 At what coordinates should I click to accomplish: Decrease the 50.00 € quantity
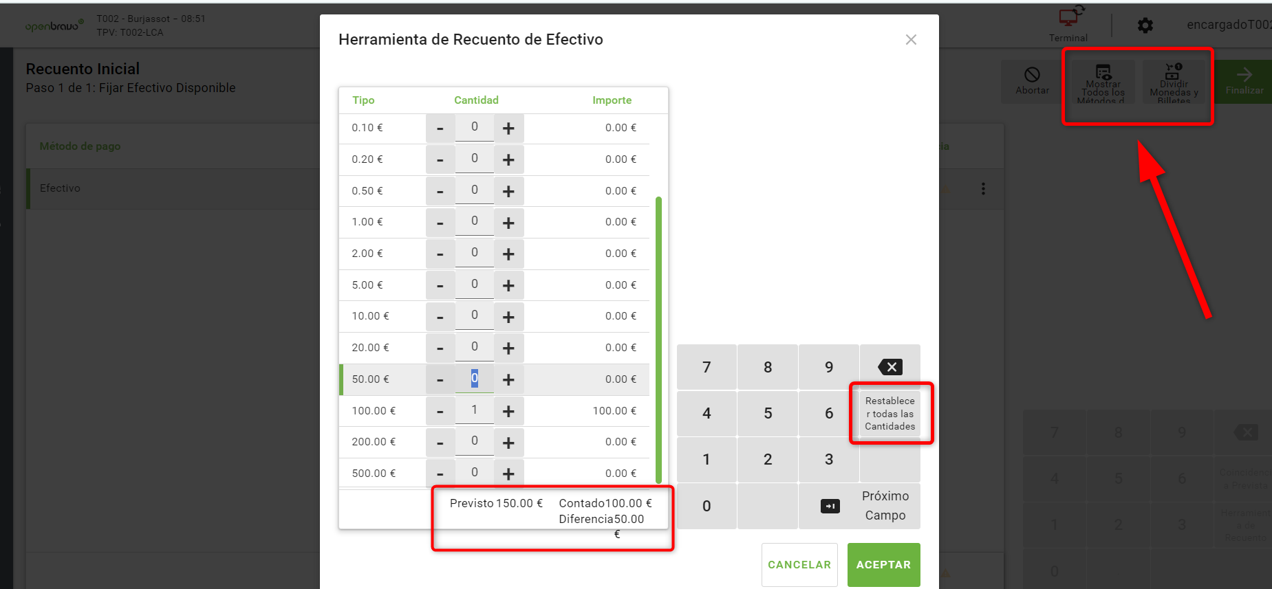440,380
